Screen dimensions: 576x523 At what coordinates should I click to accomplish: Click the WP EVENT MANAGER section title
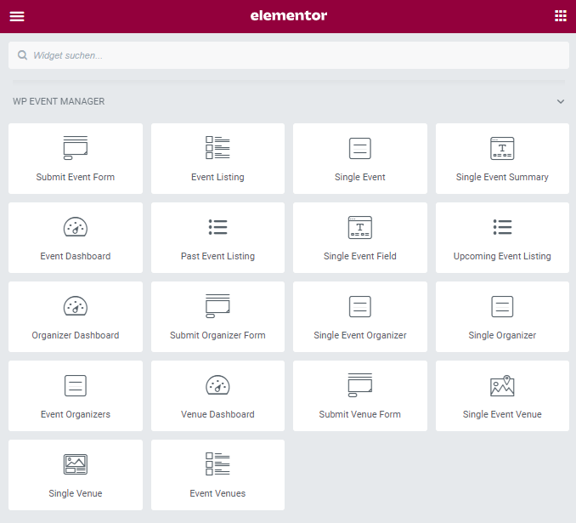point(59,102)
